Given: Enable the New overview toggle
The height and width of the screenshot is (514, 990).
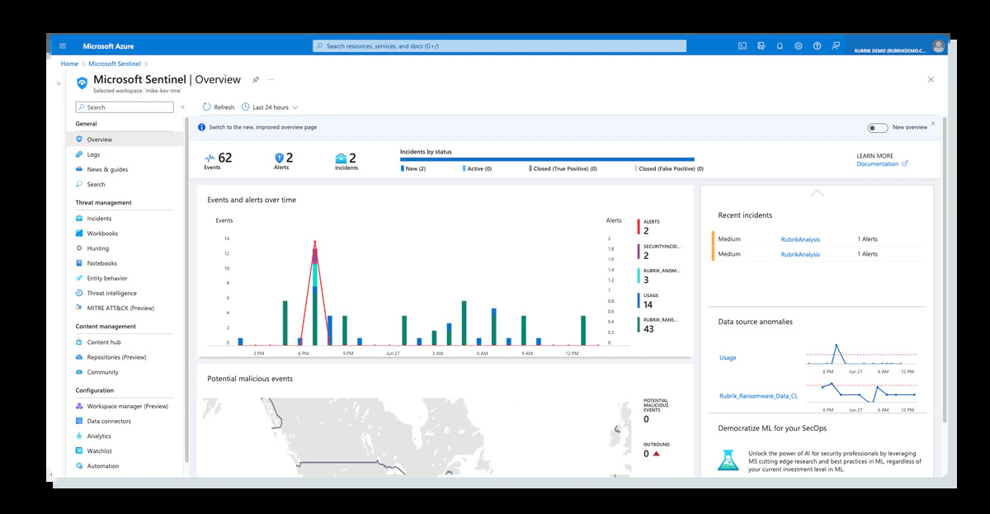Looking at the screenshot, I should pyautogui.click(x=877, y=128).
